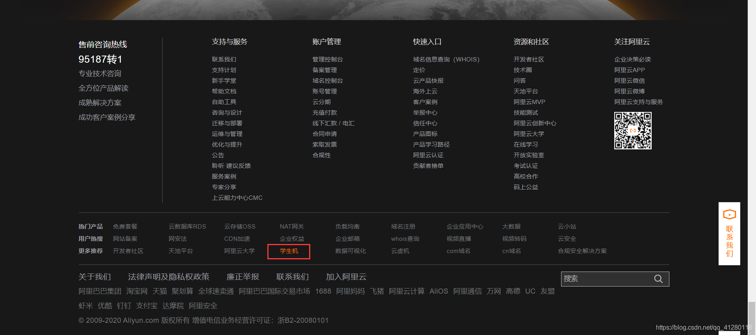Open 码上公益 link

(x=526, y=187)
